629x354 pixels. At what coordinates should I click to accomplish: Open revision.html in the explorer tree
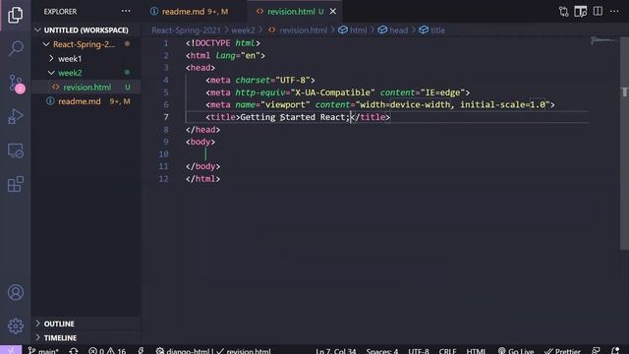[86, 88]
